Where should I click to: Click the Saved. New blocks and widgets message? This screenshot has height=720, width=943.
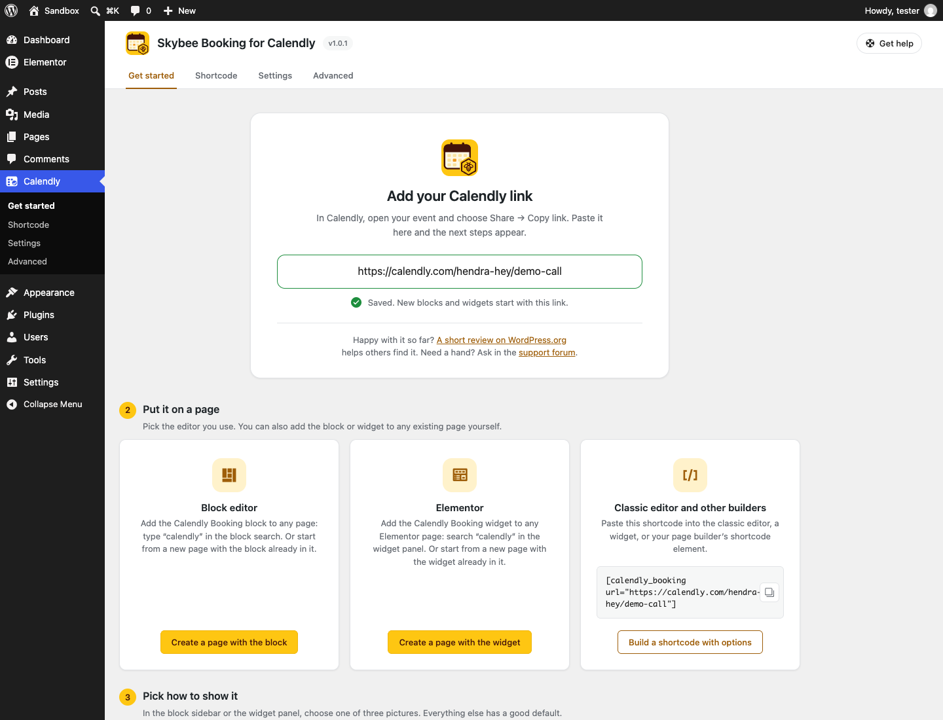point(468,302)
